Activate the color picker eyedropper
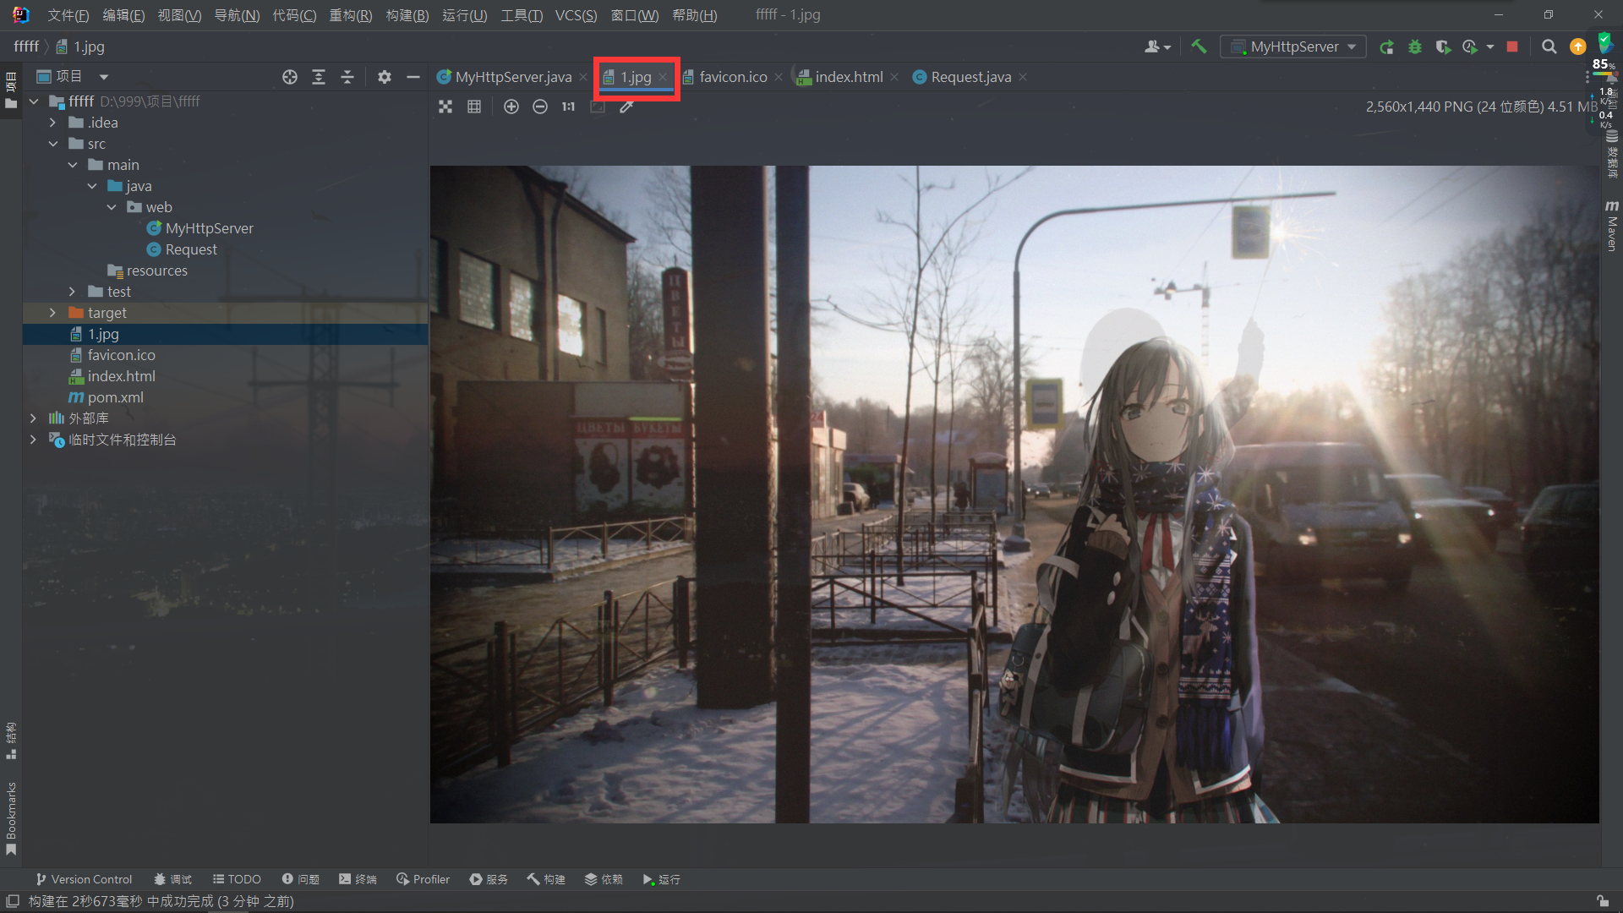This screenshot has height=913, width=1623. [626, 107]
